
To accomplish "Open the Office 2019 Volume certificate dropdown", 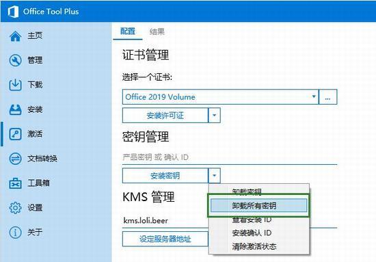I will (220, 97).
